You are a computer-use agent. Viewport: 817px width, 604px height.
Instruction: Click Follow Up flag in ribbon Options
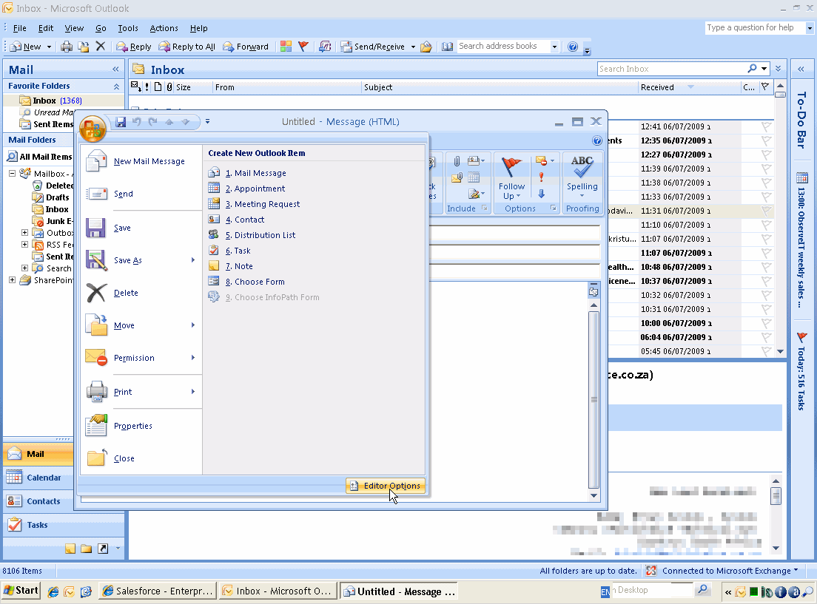(x=511, y=179)
